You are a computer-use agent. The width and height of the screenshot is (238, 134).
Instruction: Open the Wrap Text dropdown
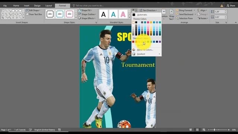click(x=171, y=15)
